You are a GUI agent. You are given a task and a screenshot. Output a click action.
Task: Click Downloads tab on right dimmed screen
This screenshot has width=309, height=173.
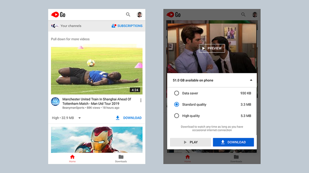click(x=236, y=158)
